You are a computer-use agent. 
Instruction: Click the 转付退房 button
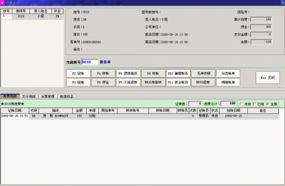[x=203, y=82]
